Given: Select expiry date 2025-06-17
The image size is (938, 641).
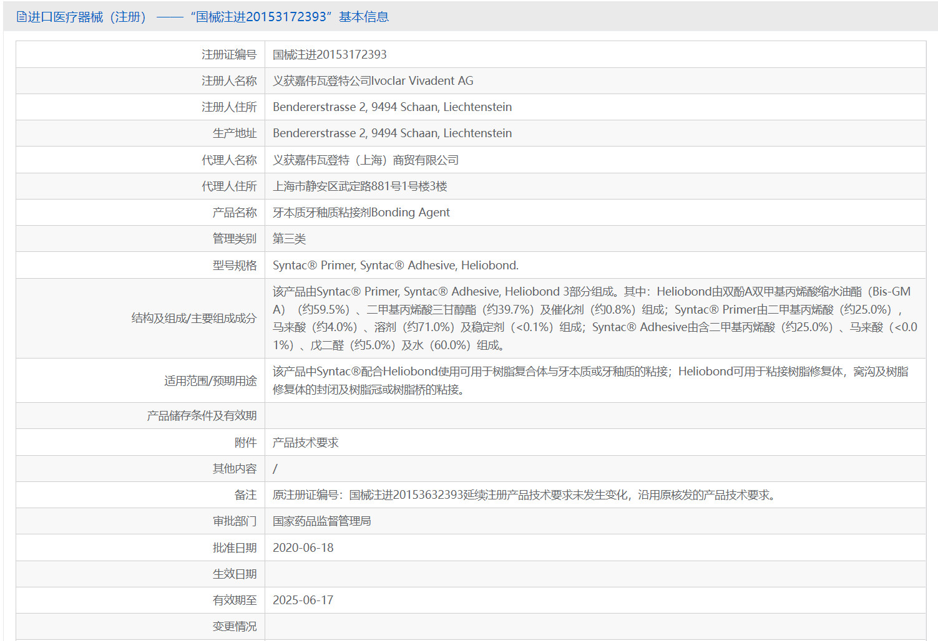Looking at the screenshot, I should click(303, 600).
